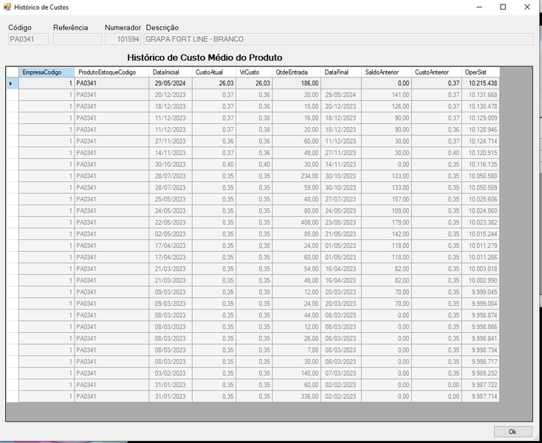Select QtdeEntrada cell 26,00
Viewport: 542px width, 443px height.
coord(297,339)
